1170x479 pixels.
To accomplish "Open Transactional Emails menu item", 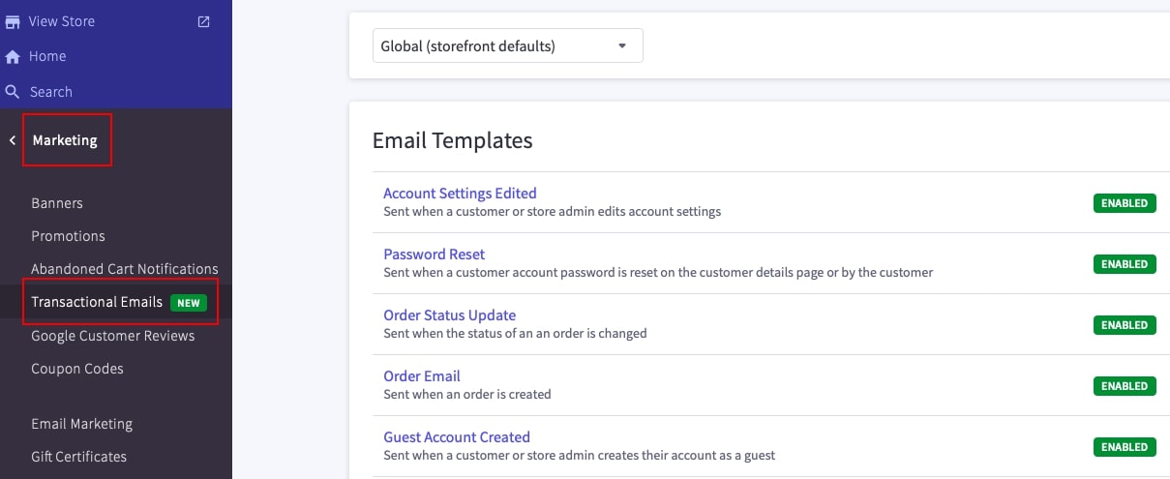I will 97,302.
